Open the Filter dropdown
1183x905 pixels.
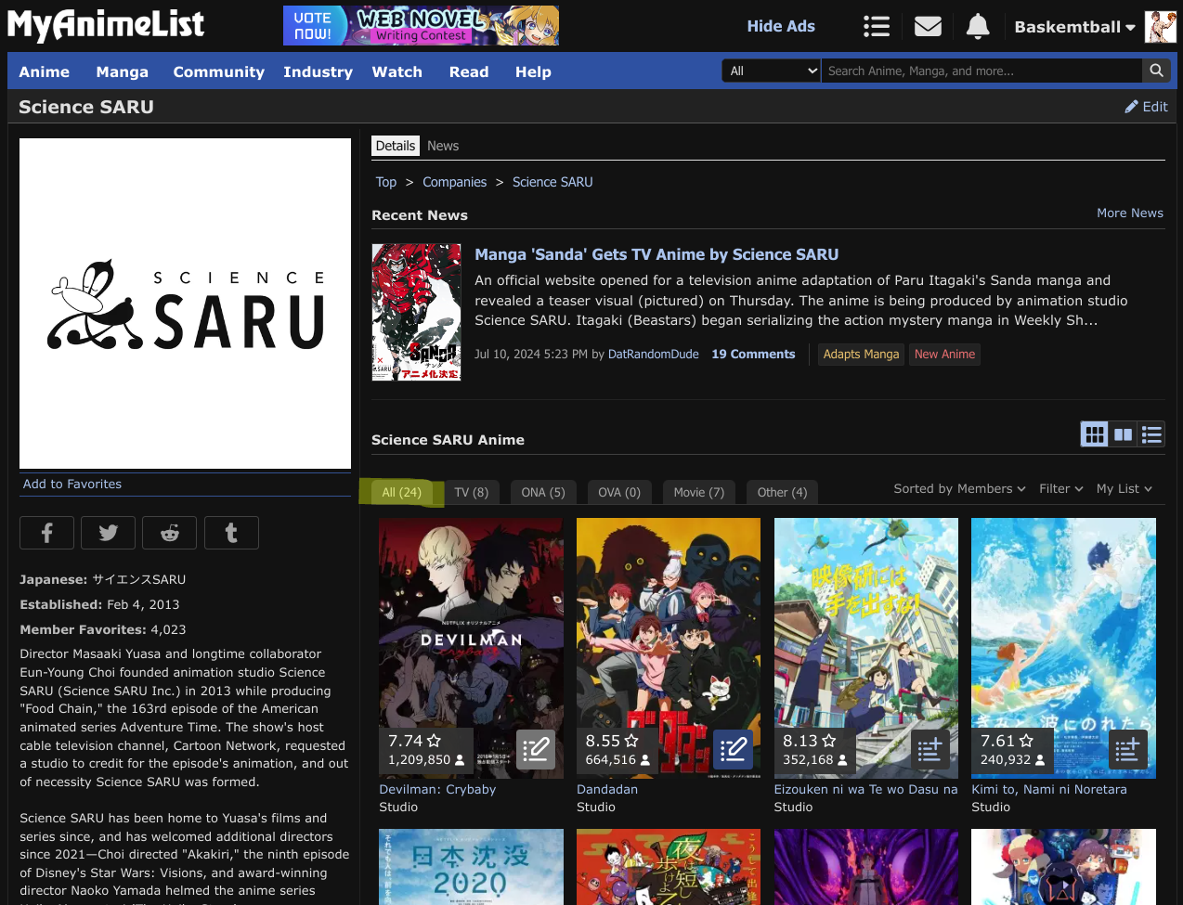(1060, 489)
